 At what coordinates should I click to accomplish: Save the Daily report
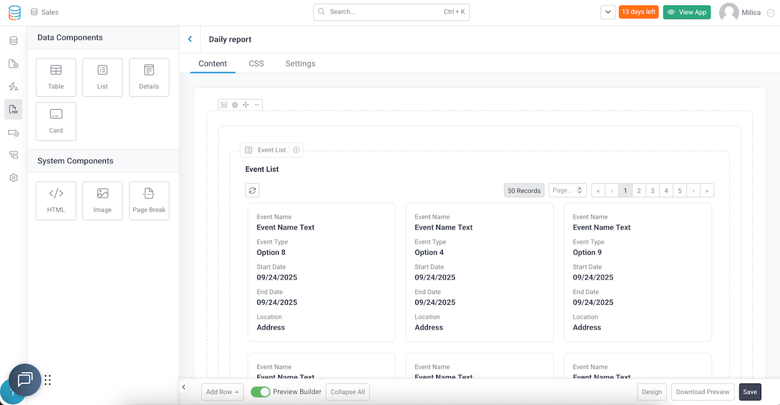pyautogui.click(x=749, y=392)
